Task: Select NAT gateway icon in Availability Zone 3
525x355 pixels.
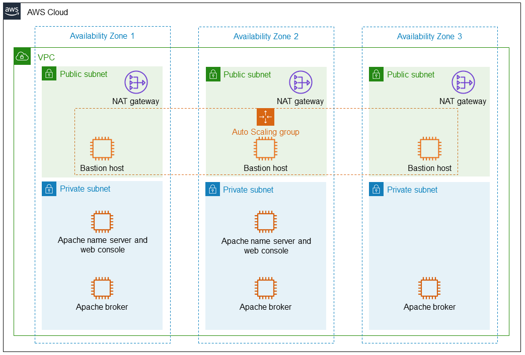Action: (463, 82)
